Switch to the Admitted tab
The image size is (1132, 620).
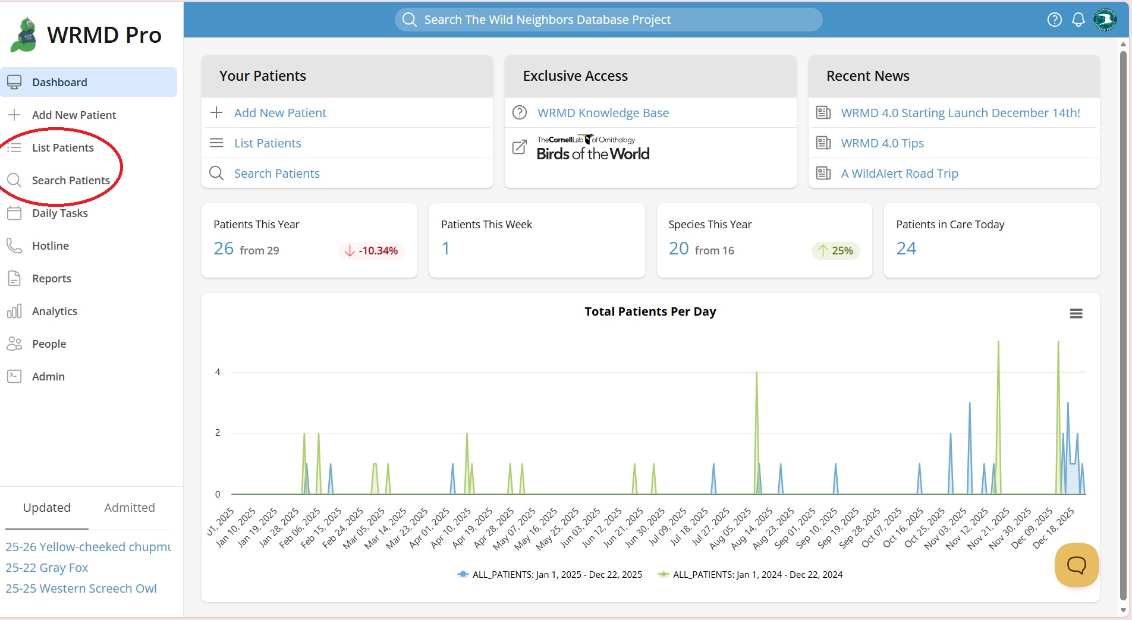(130, 508)
